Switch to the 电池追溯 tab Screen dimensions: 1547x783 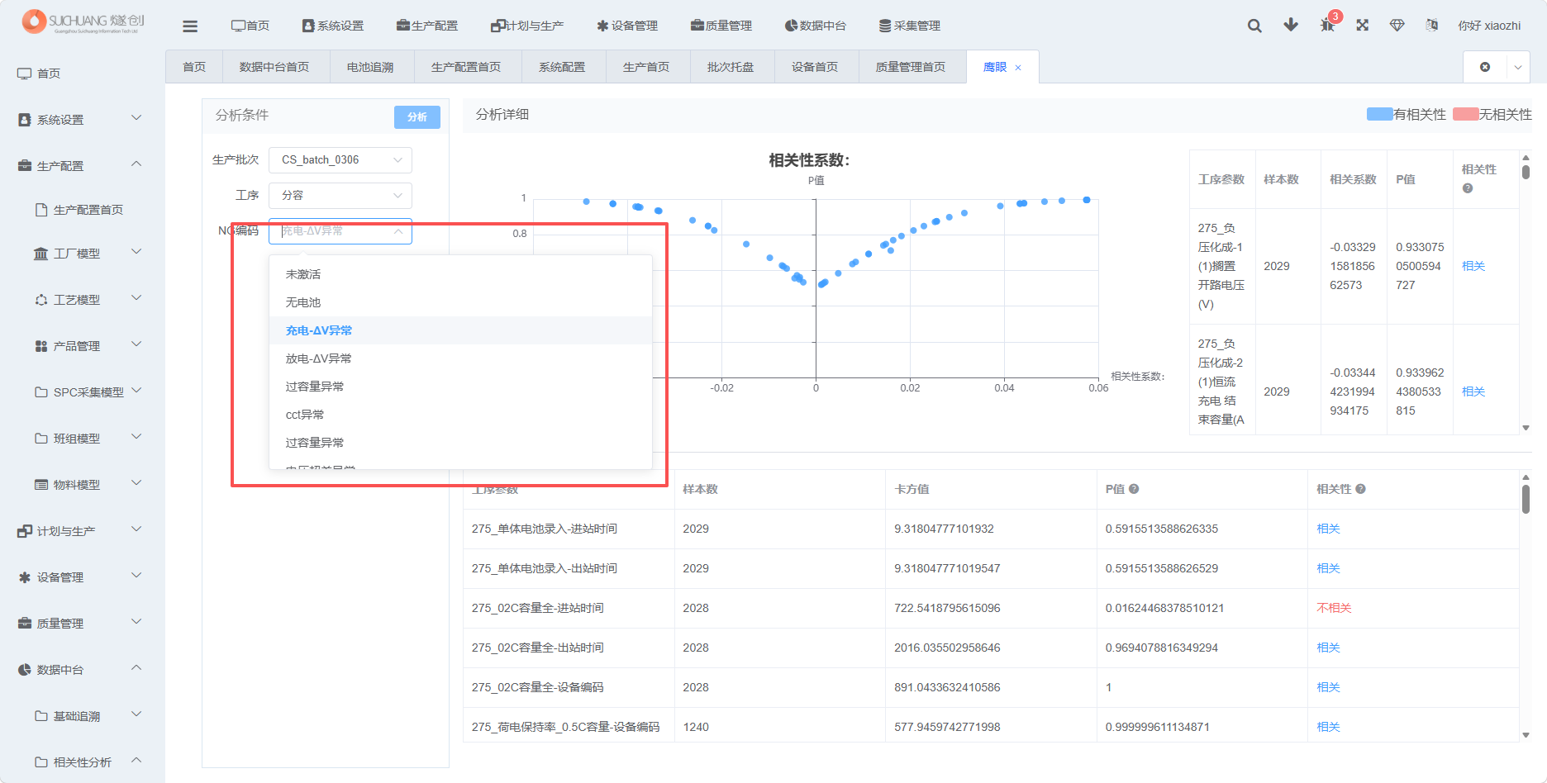[370, 67]
